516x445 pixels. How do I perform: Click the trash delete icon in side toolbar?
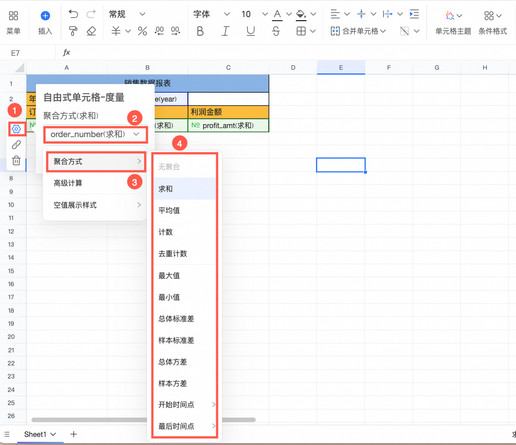coord(16,160)
